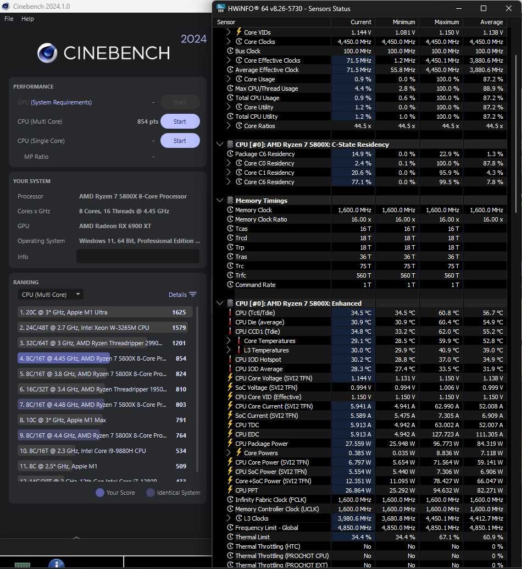Click the clock icon beside Memory Clock
The image size is (522, 569).
click(x=230, y=210)
